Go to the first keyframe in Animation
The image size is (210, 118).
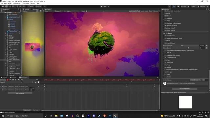click(10, 80)
